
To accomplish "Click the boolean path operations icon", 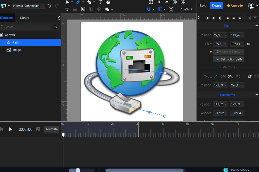I will 107,9.
